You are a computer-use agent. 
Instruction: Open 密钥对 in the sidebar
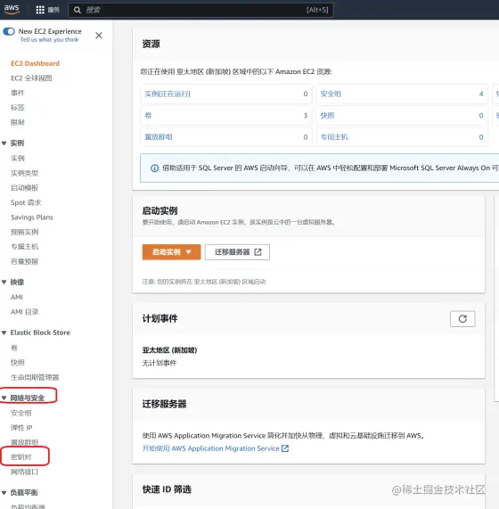tap(20, 457)
